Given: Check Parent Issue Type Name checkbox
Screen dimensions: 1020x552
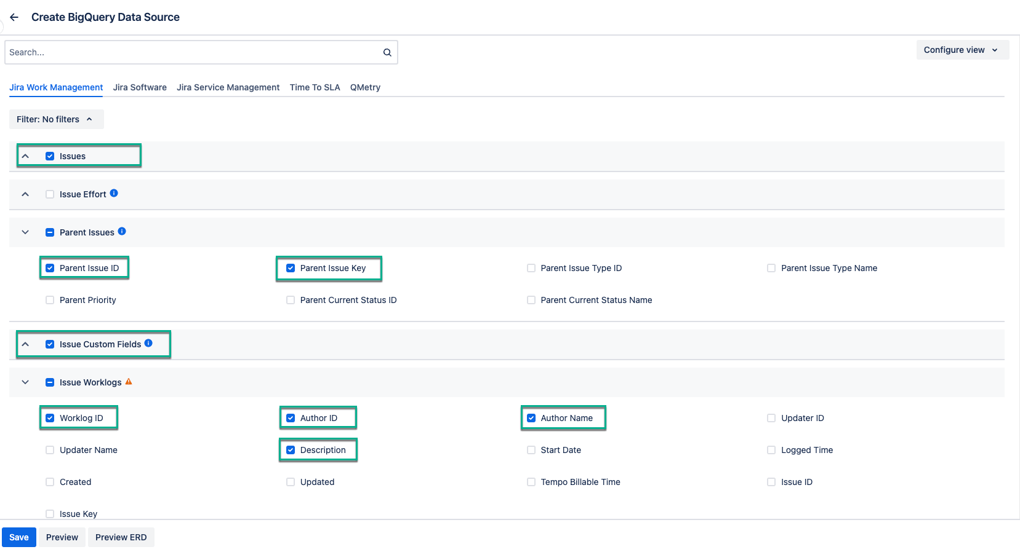Looking at the screenshot, I should tap(771, 268).
